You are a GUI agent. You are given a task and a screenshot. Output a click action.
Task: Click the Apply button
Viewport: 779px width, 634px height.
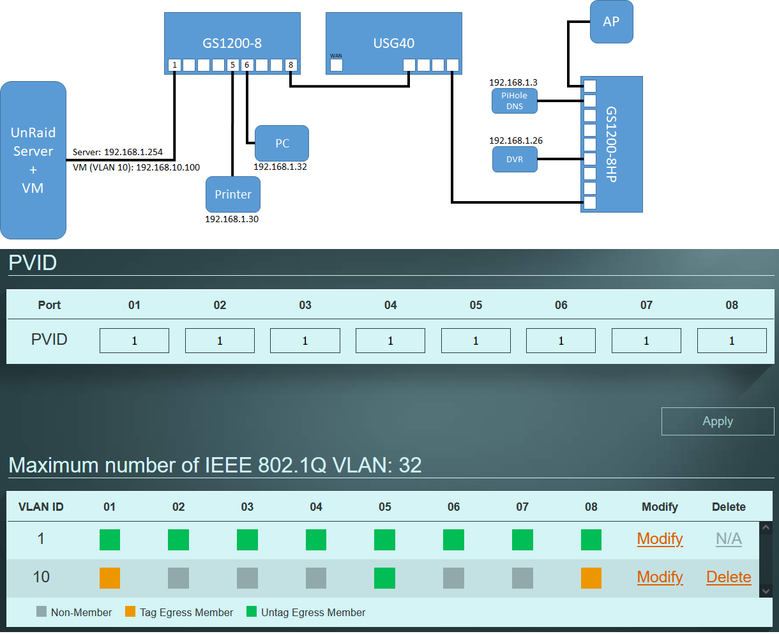[x=718, y=421]
